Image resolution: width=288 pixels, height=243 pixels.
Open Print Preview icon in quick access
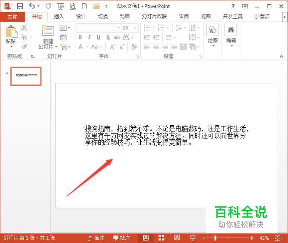coord(73,6)
